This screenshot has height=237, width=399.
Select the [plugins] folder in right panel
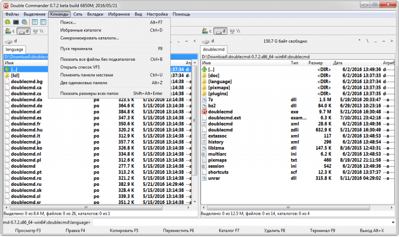(298, 94)
